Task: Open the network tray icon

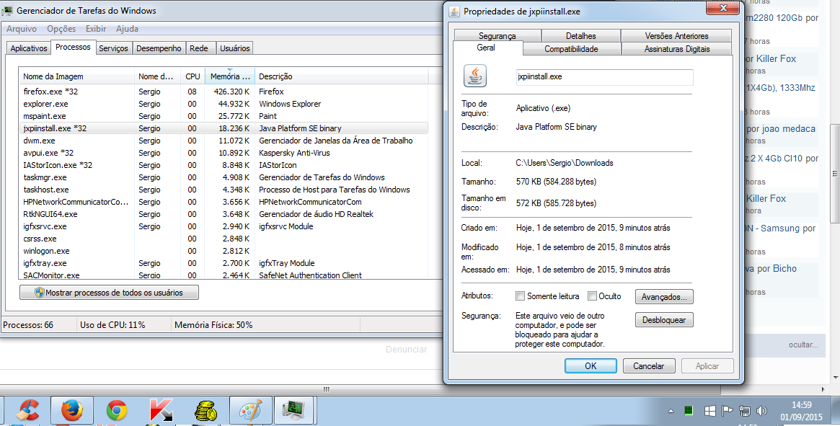Action: point(744,411)
